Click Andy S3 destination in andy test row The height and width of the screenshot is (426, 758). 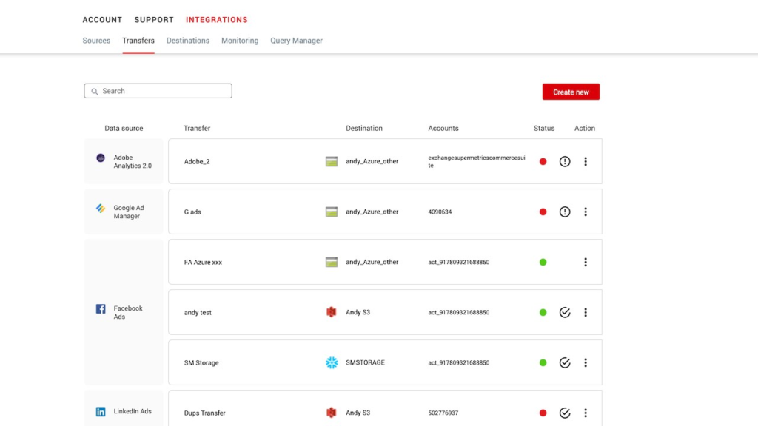(358, 312)
